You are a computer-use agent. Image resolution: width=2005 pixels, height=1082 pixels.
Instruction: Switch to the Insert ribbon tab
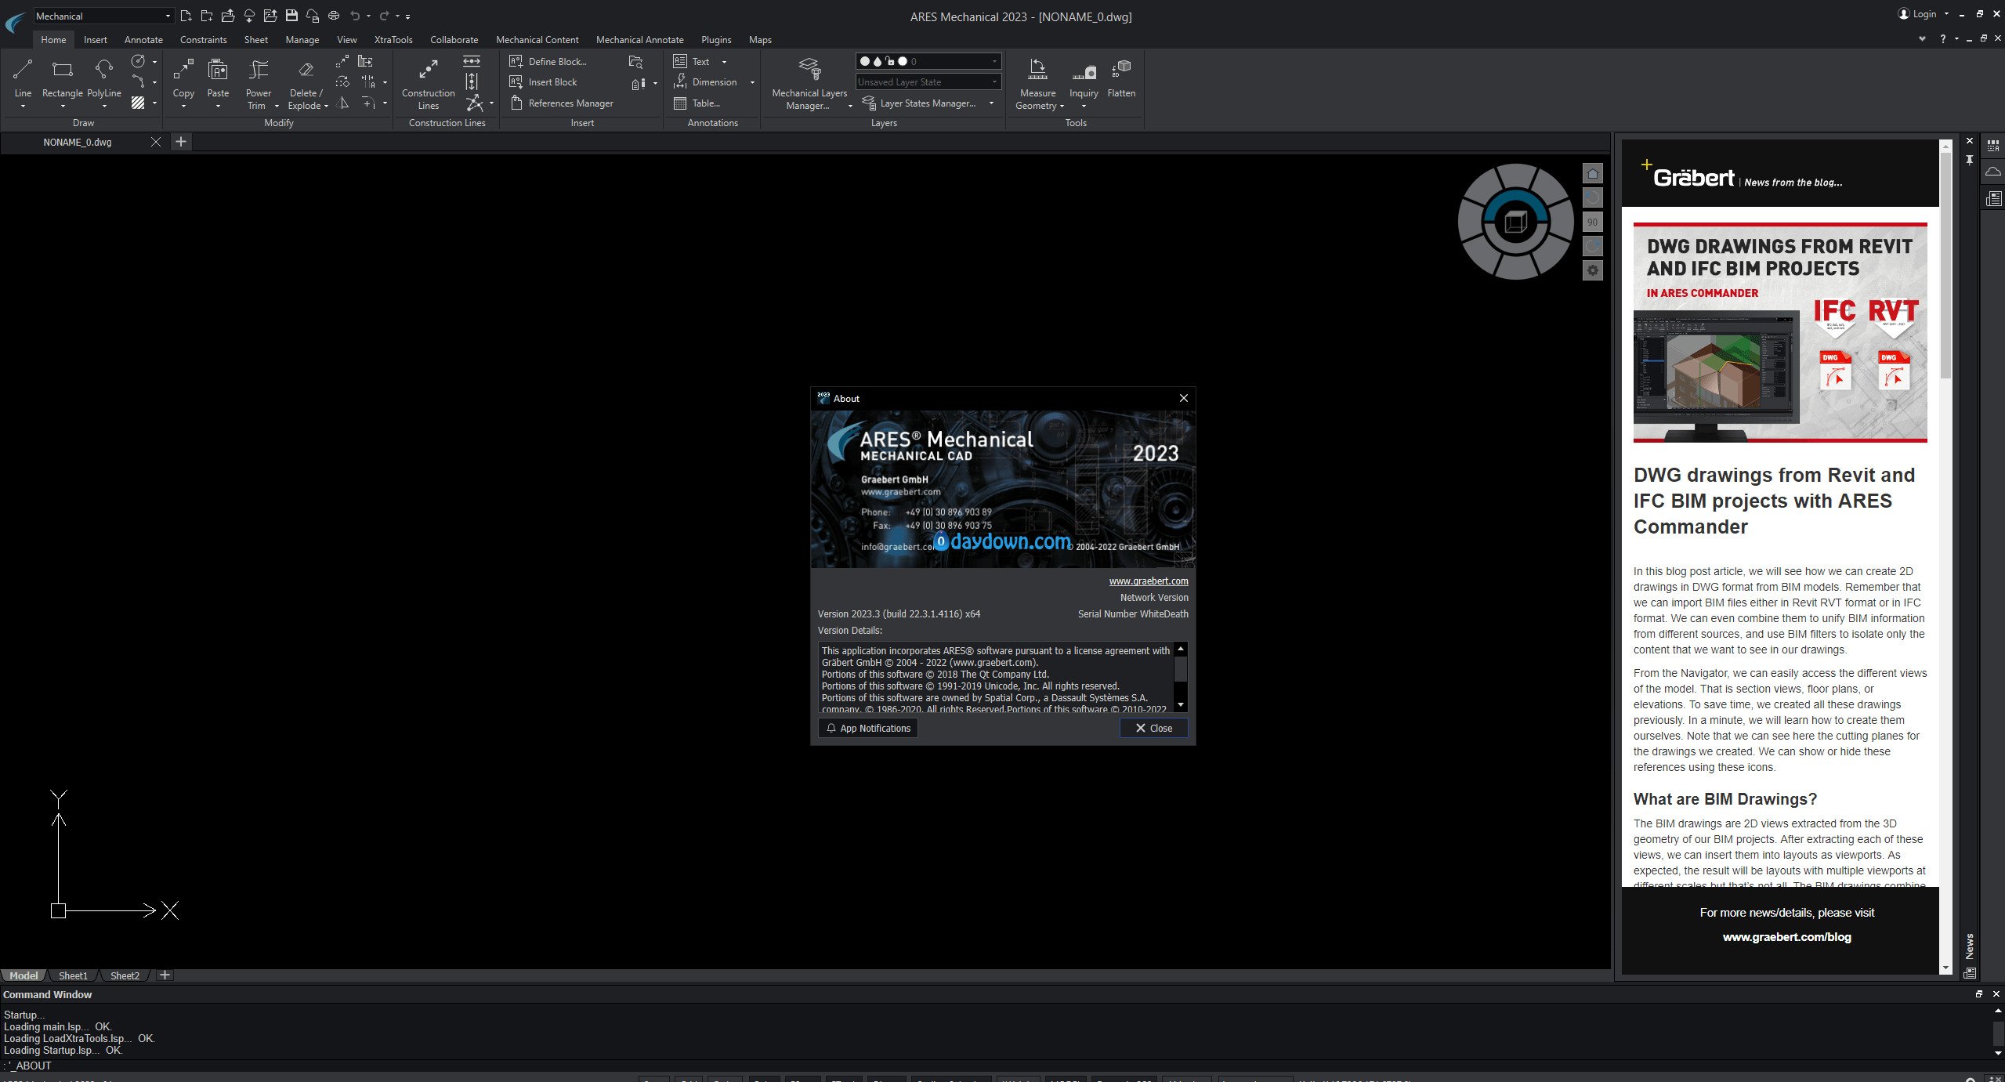point(96,39)
